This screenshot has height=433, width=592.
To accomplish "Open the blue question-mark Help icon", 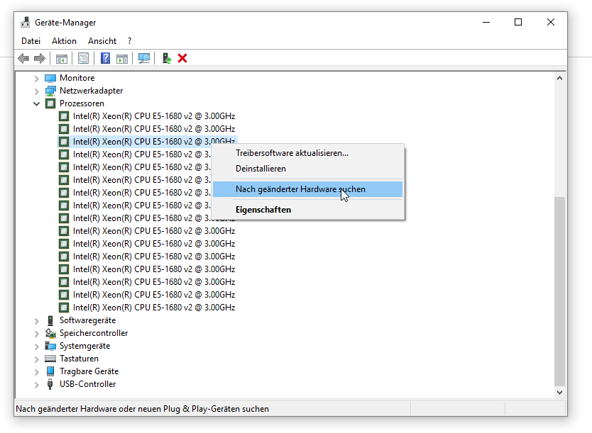I will click(x=105, y=58).
